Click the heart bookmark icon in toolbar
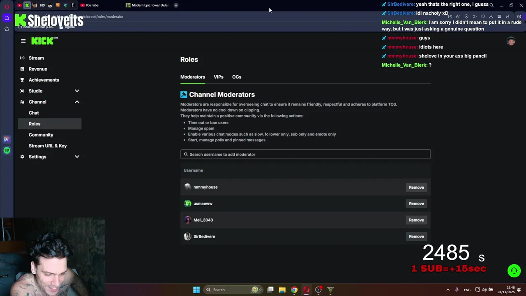This screenshot has width=526, height=296. tap(483, 16)
